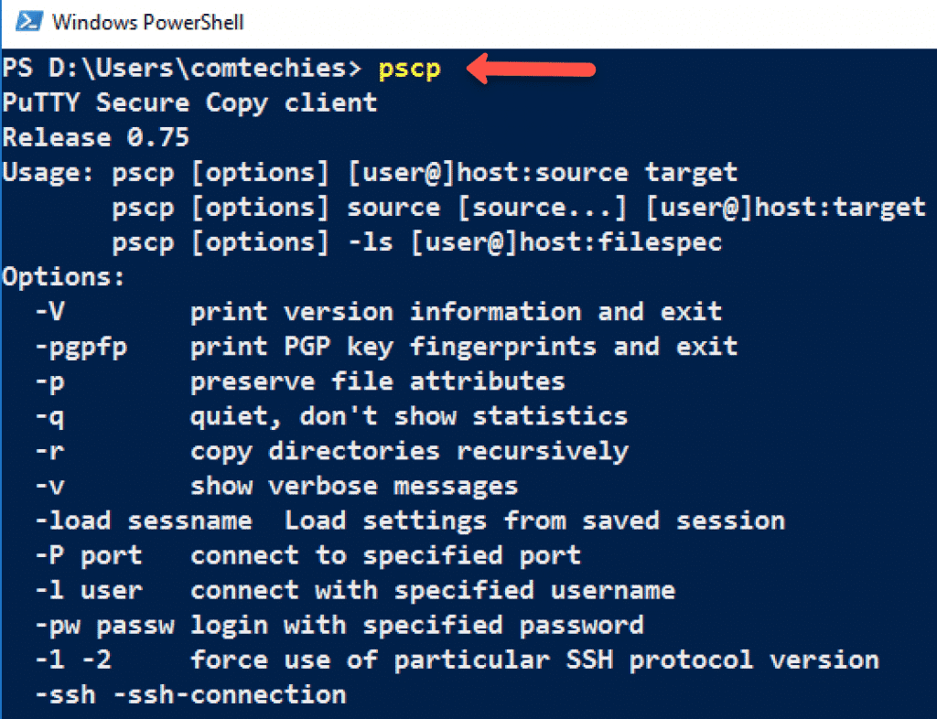Click the Release 0.75 version line
937x719 pixels.
coord(94,137)
